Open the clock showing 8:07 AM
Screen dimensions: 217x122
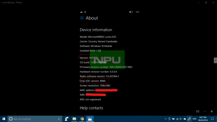point(203,119)
